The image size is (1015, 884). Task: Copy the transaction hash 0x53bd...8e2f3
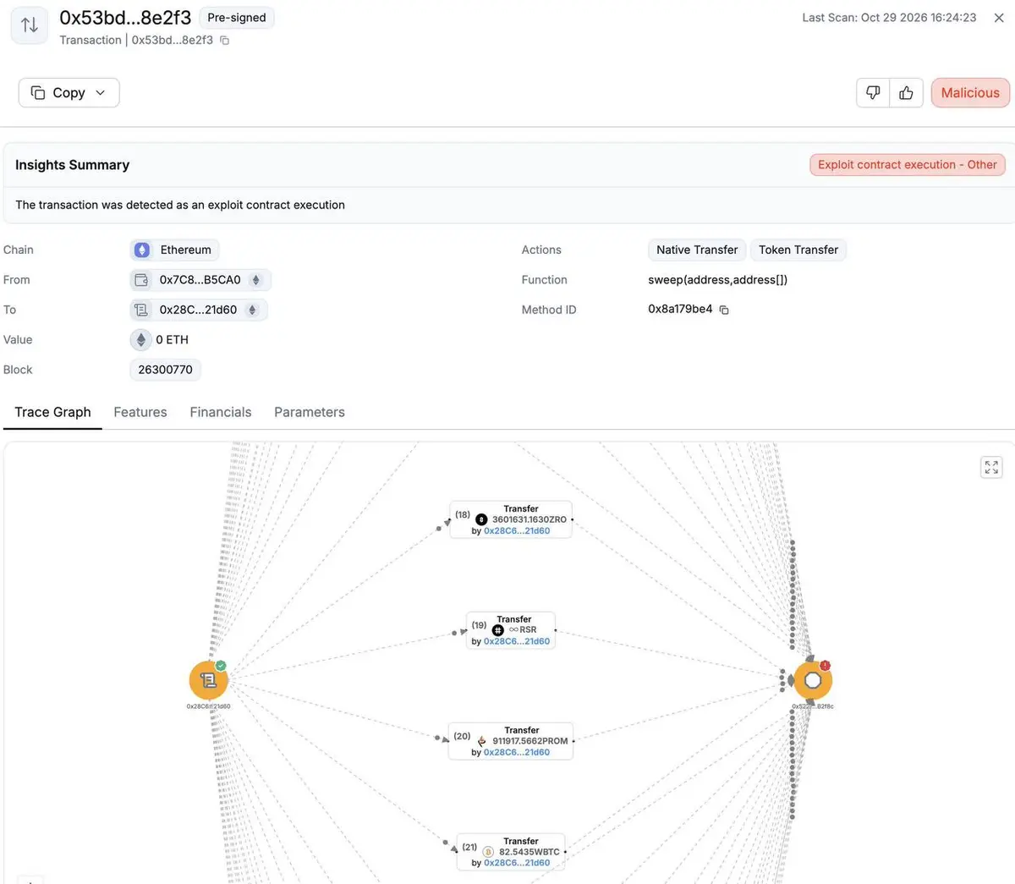(224, 40)
